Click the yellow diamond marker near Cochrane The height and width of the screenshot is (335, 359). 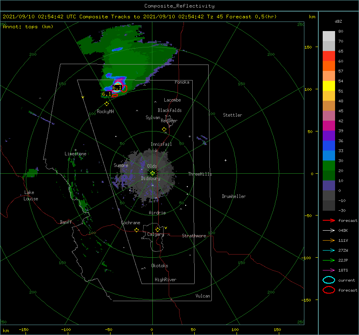[x=137, y=230]
